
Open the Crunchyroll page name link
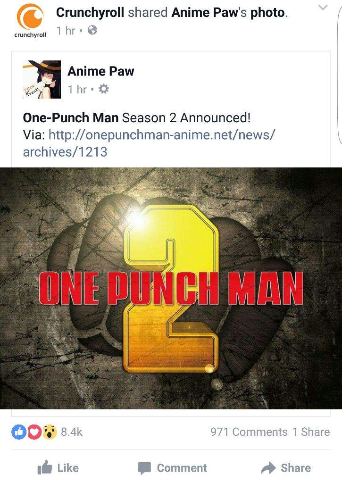click(90, 13)
